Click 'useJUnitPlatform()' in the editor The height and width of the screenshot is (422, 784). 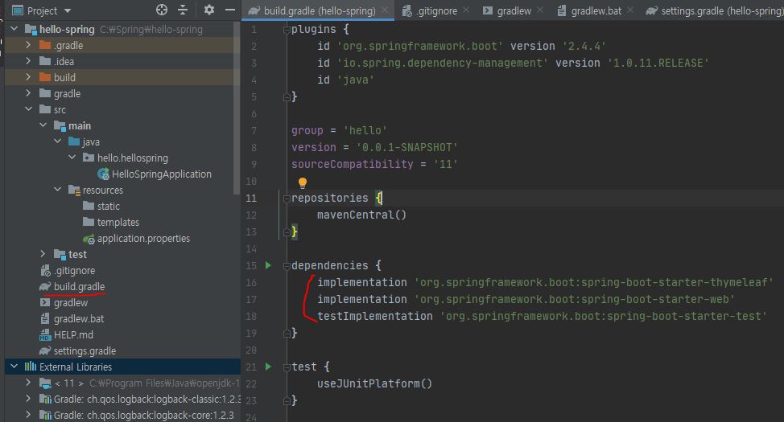click(374, 383)
